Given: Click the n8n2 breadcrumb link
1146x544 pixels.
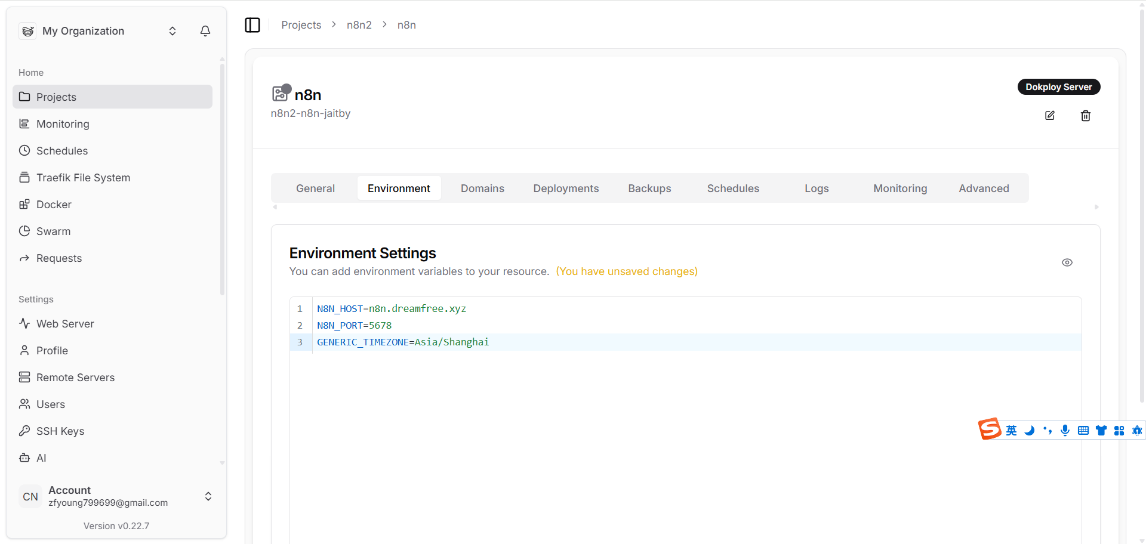Looking at the screenshot, I should point(359,25).
